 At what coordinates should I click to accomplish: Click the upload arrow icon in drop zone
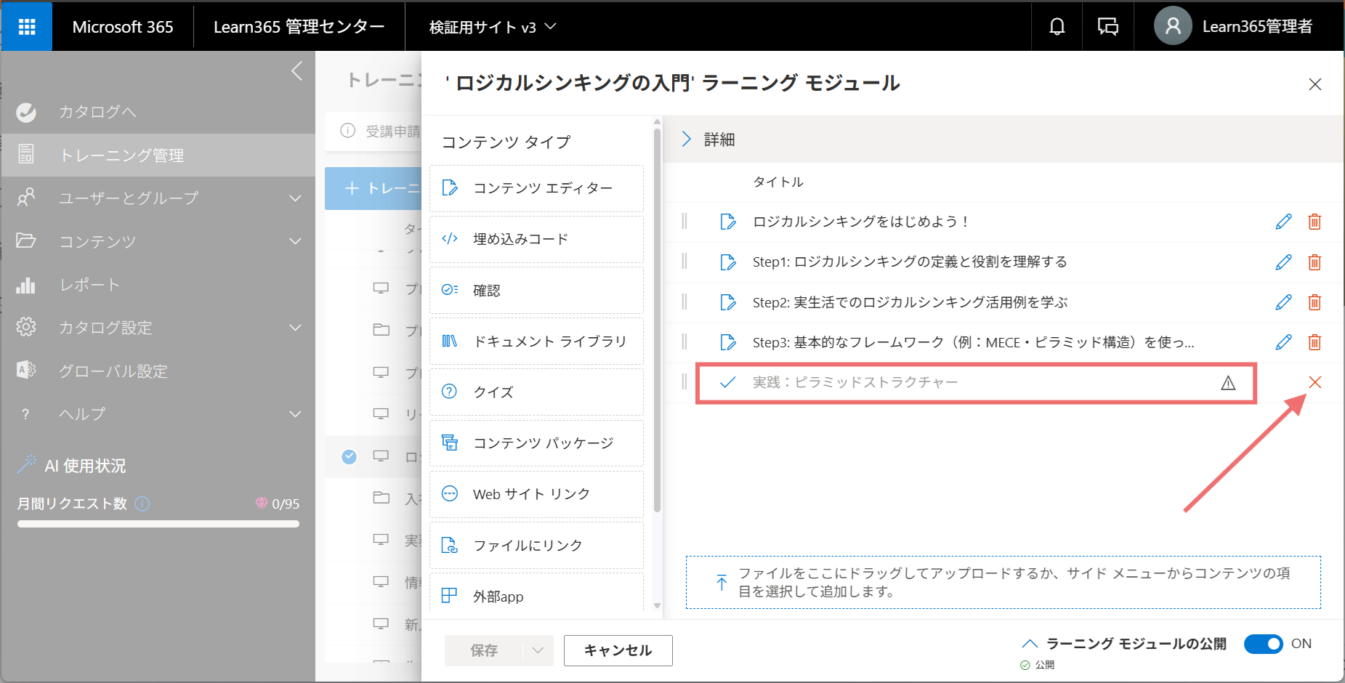click(722, 583)
